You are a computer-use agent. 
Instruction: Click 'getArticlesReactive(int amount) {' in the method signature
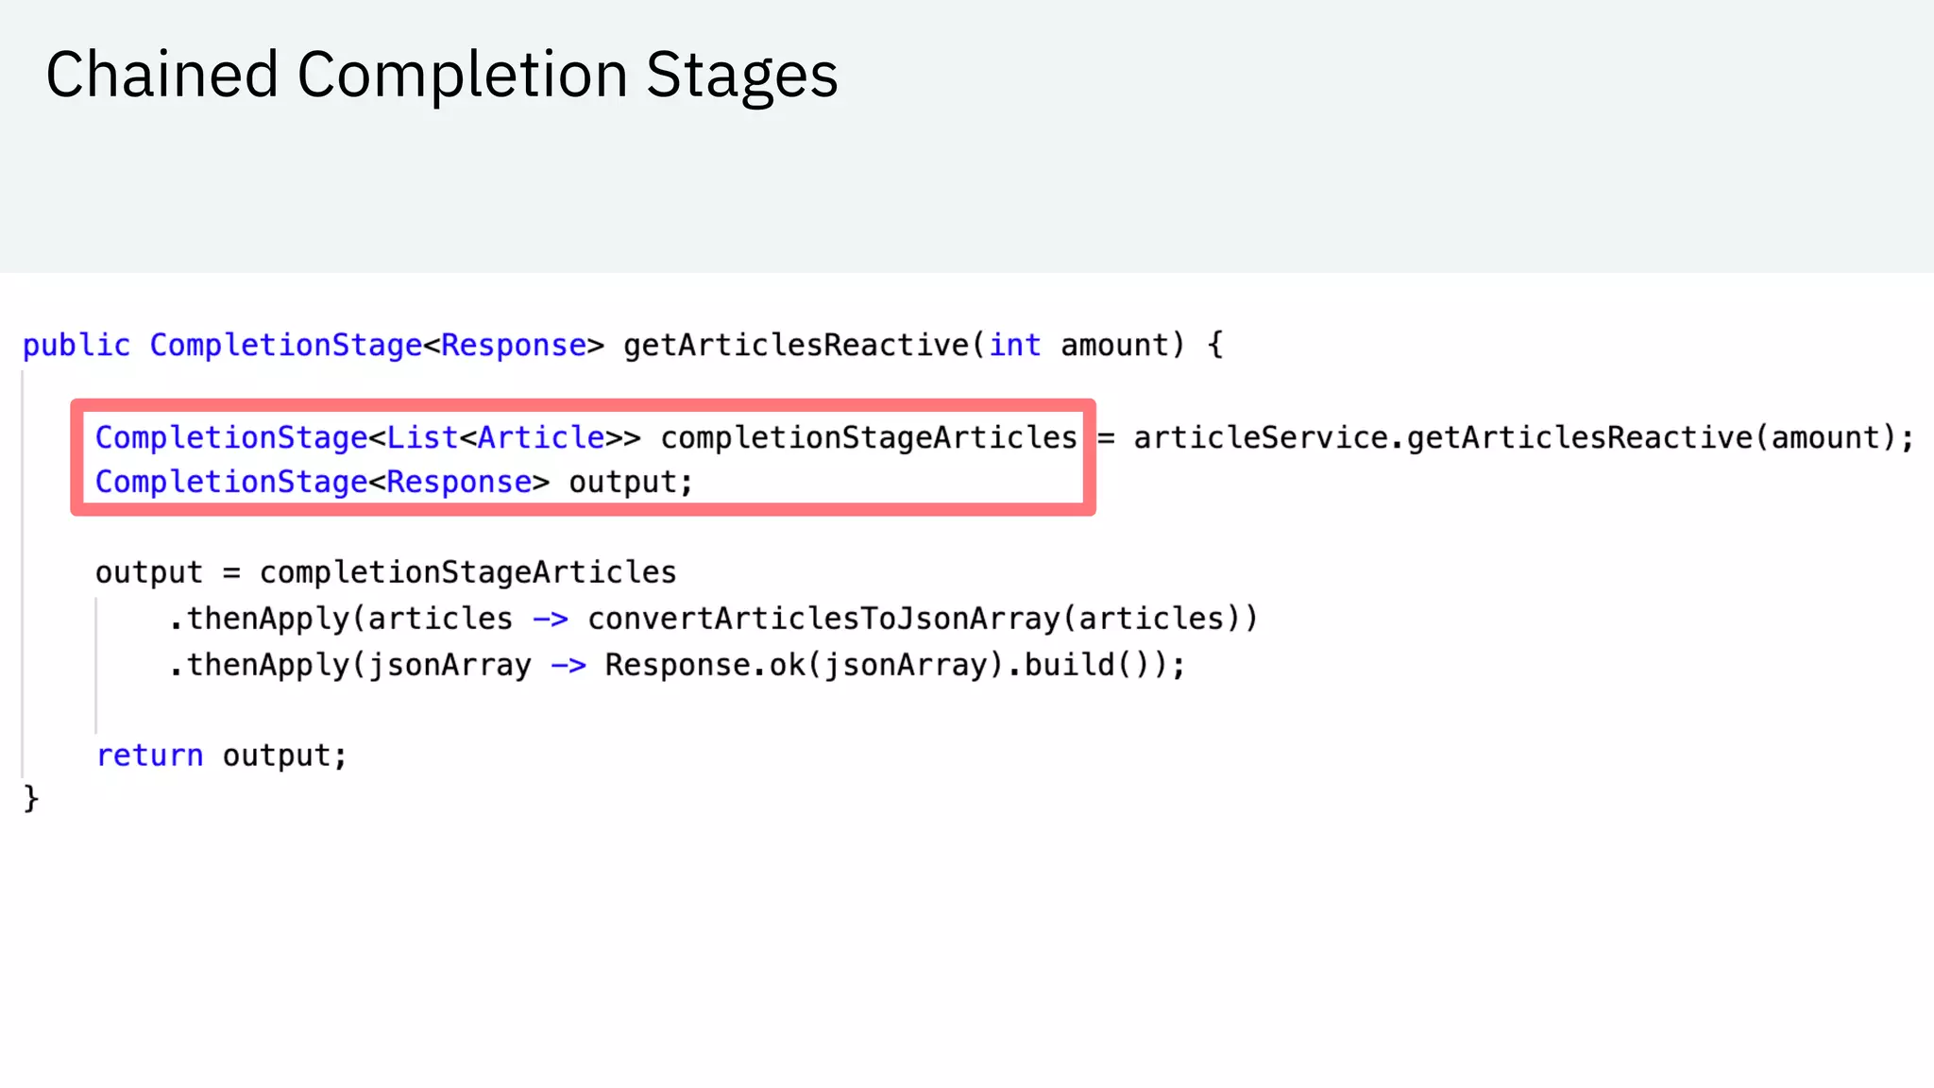click(924, 346)
